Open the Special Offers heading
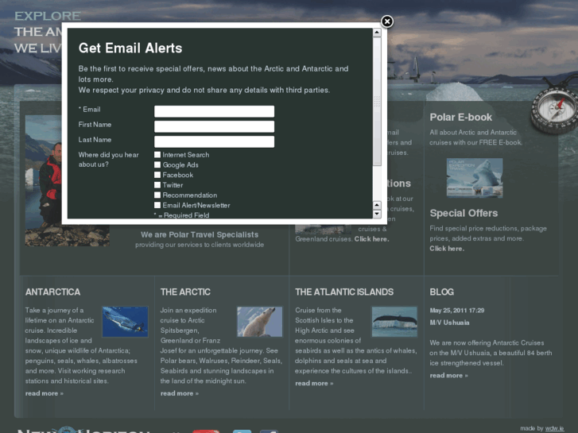Image resolution: width=578 pixels, height=433 pixels. point(464,213)
